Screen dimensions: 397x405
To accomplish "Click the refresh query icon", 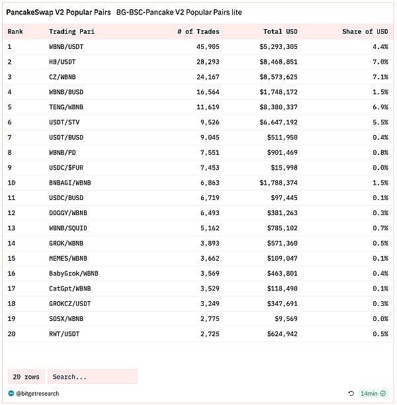I will pyautogui.click(x=352, y=393).
